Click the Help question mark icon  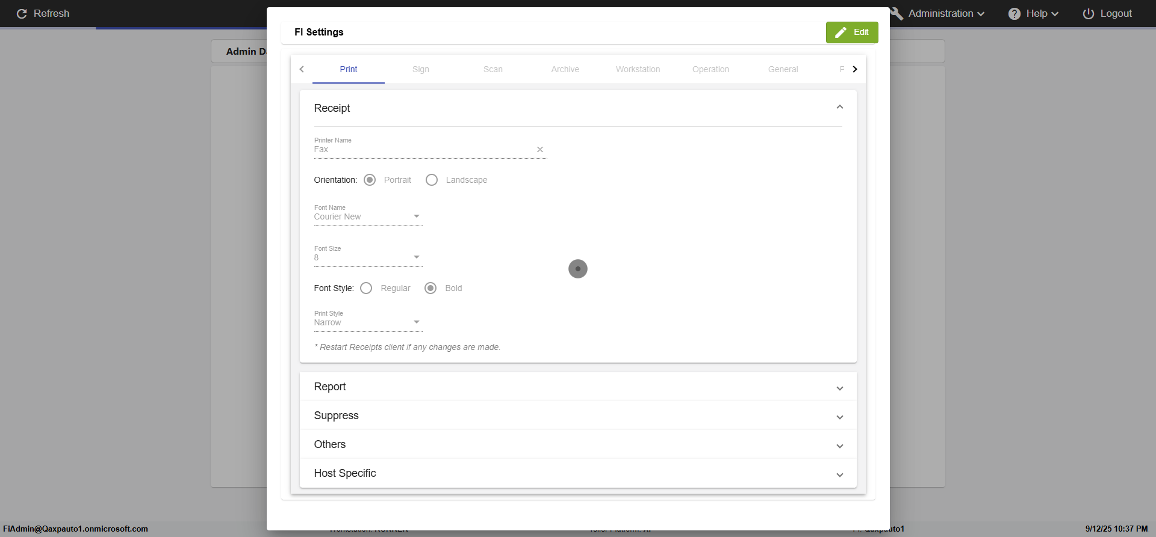tap(1015, 13)
